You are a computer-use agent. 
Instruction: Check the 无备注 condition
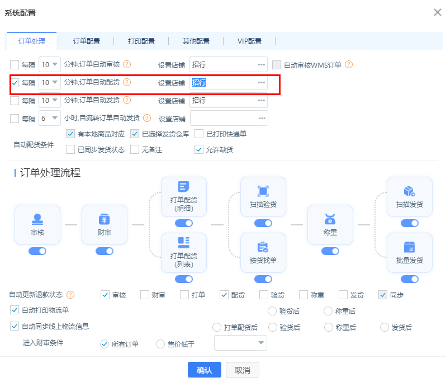[135, 149]
